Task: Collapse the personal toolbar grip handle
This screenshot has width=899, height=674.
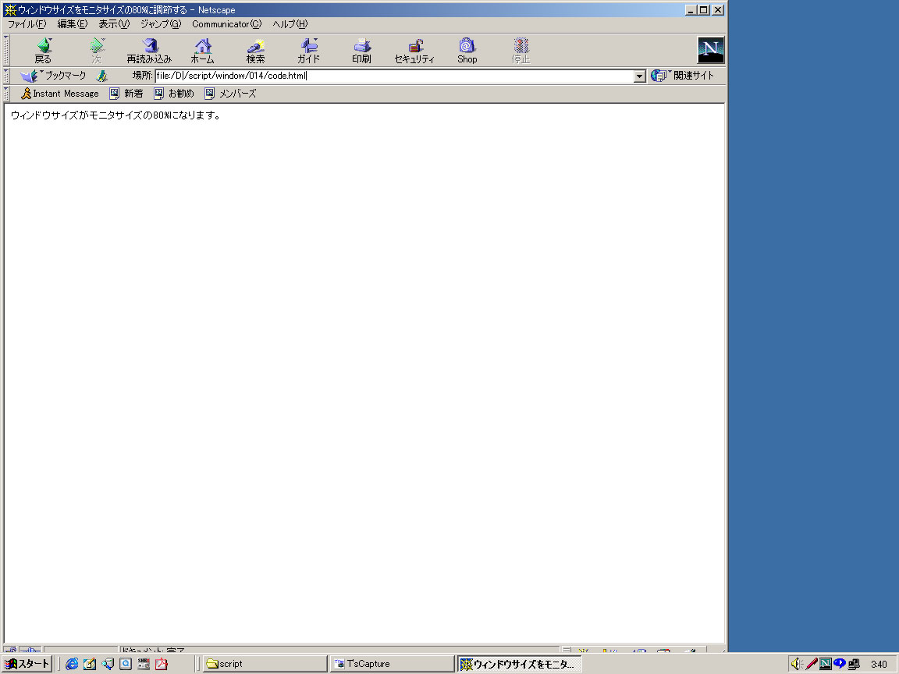Action: click(x=6, y=94)
